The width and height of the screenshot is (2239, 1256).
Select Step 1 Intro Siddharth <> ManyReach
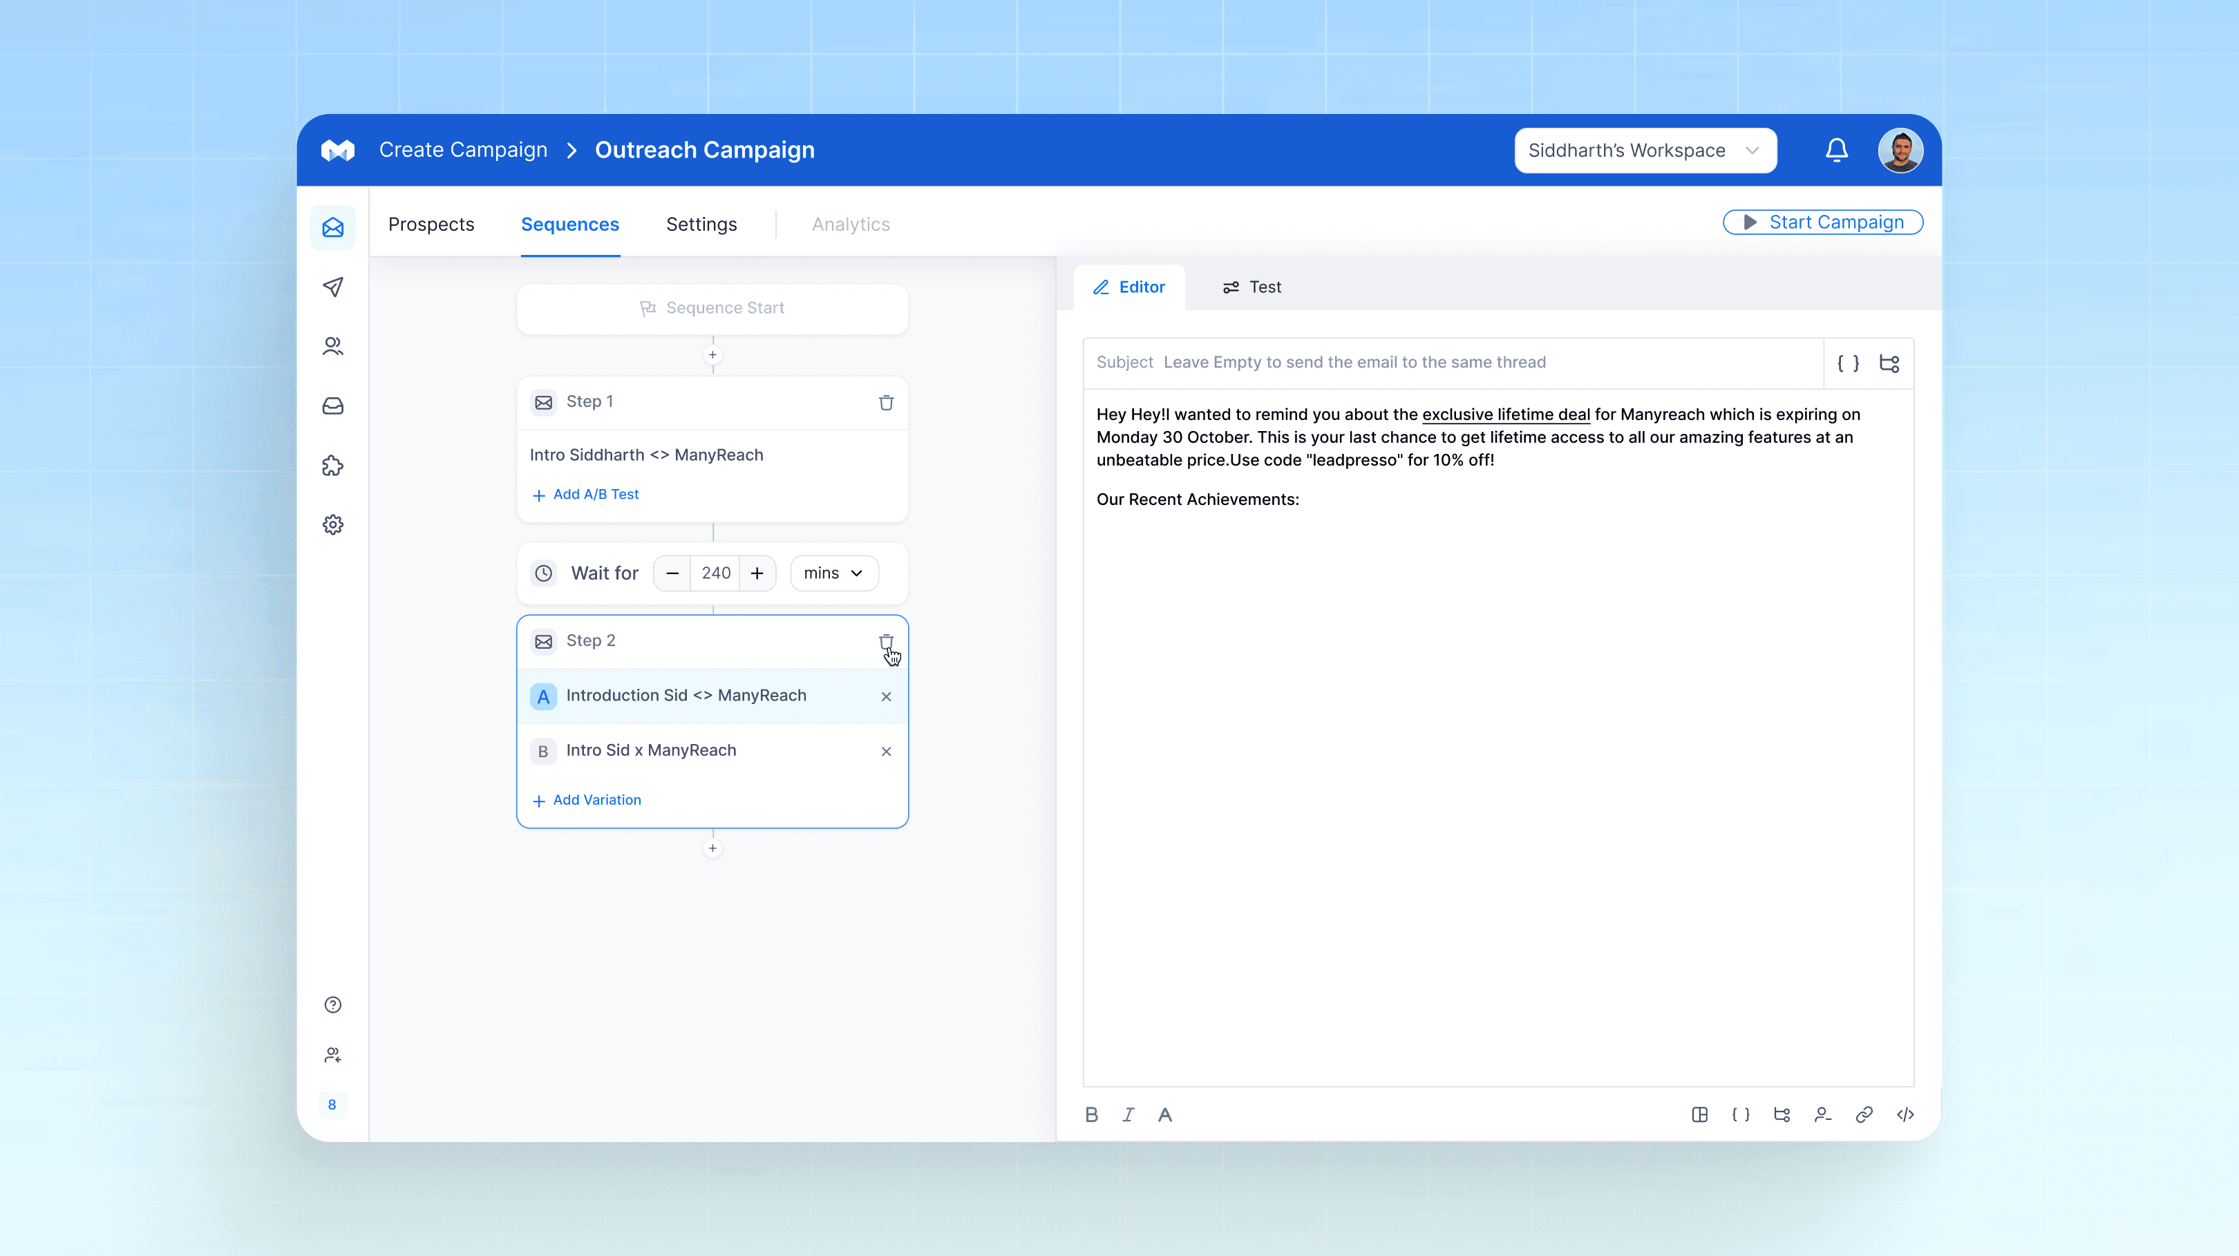tap(647, 455)
